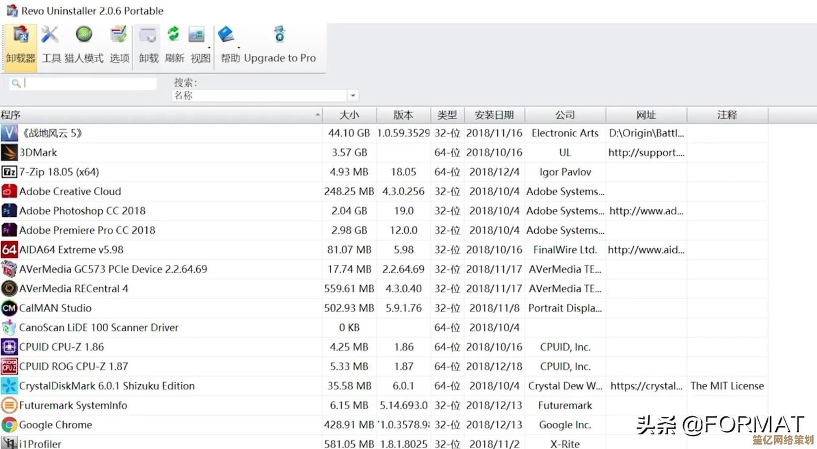Select 7-Zip 18.05 (x64) in list
The height and width of the screenshot is (449, 817).
(59, 172)
